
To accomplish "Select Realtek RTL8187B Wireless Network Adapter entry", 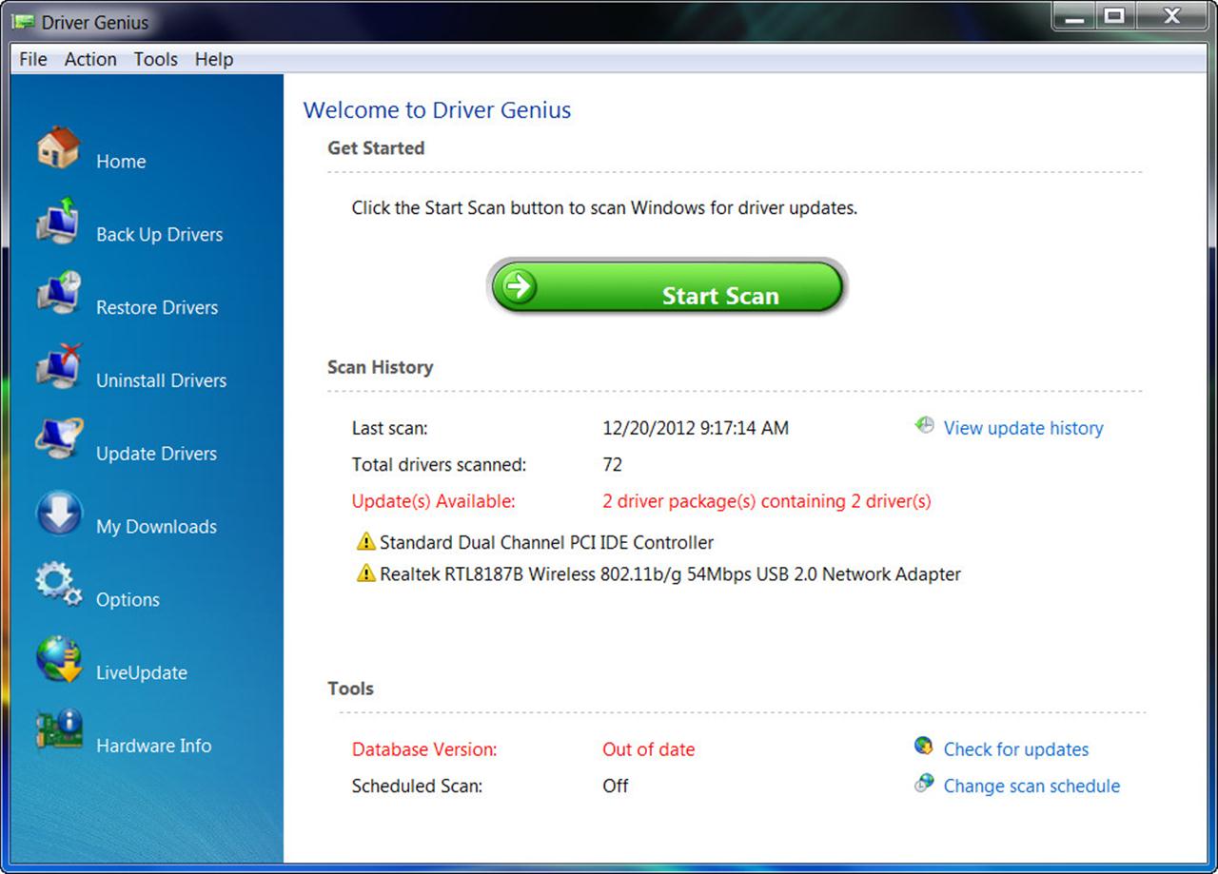I will click(670, 574).
